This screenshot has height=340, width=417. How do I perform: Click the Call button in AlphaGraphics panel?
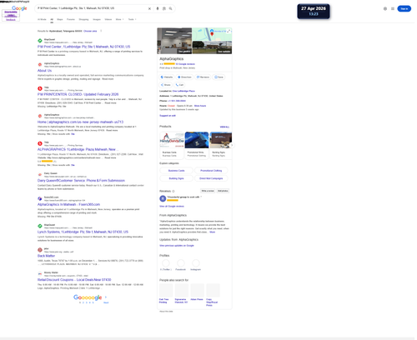[179, 85]
